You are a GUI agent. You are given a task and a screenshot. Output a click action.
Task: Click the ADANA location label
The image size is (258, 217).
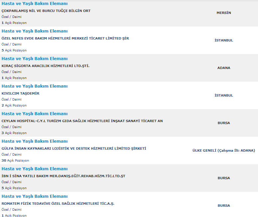(224, 68)
